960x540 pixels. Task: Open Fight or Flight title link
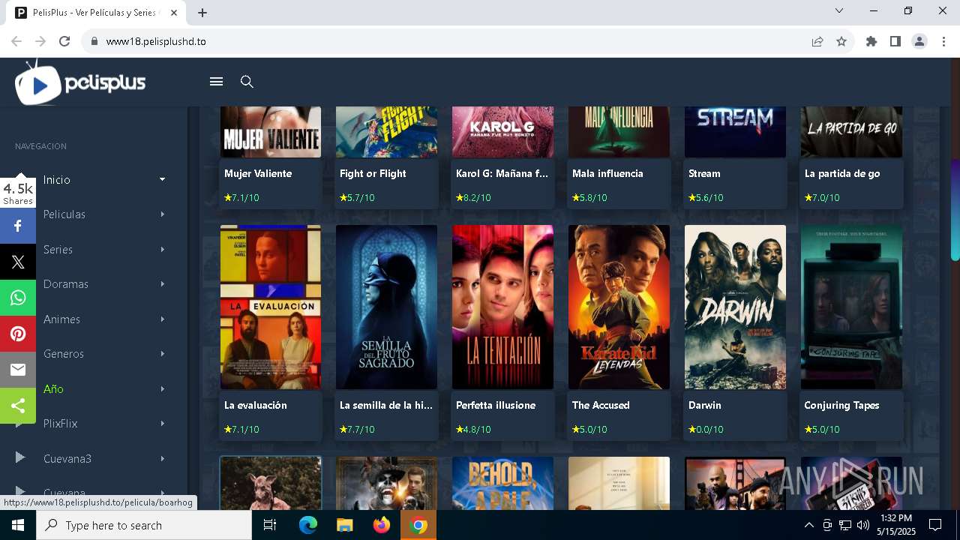pos(373,173)
